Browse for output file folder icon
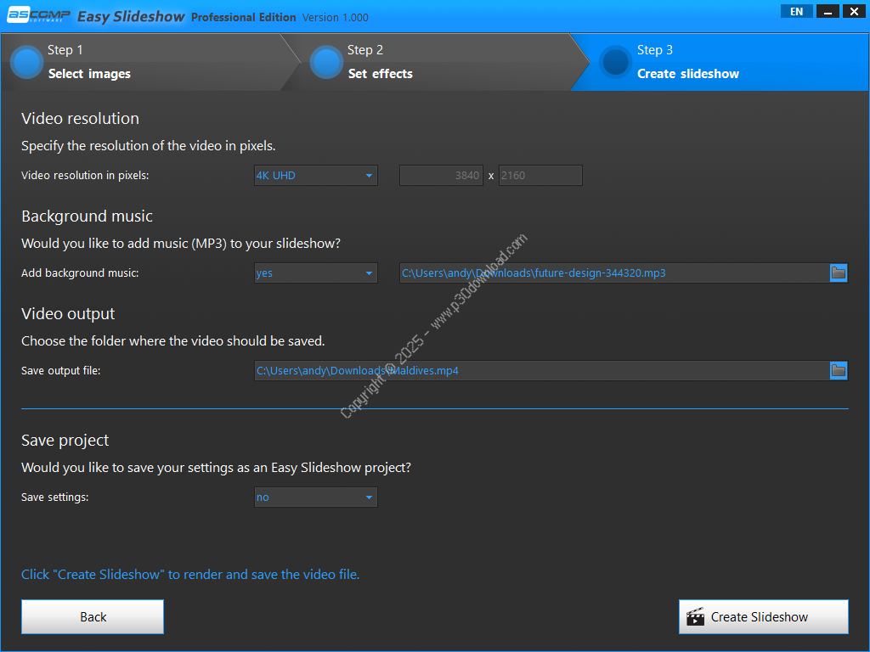This screenshot has height=652, width=870. [x=838, y=370]
